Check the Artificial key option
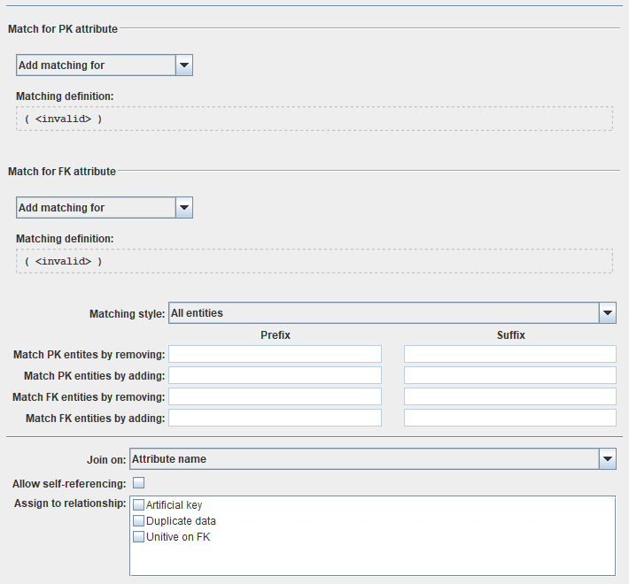Screen dimensions: 629x584 (x=138, y=505)
